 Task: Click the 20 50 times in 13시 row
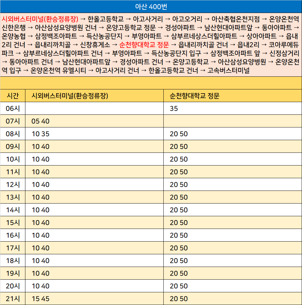[179, 197]
